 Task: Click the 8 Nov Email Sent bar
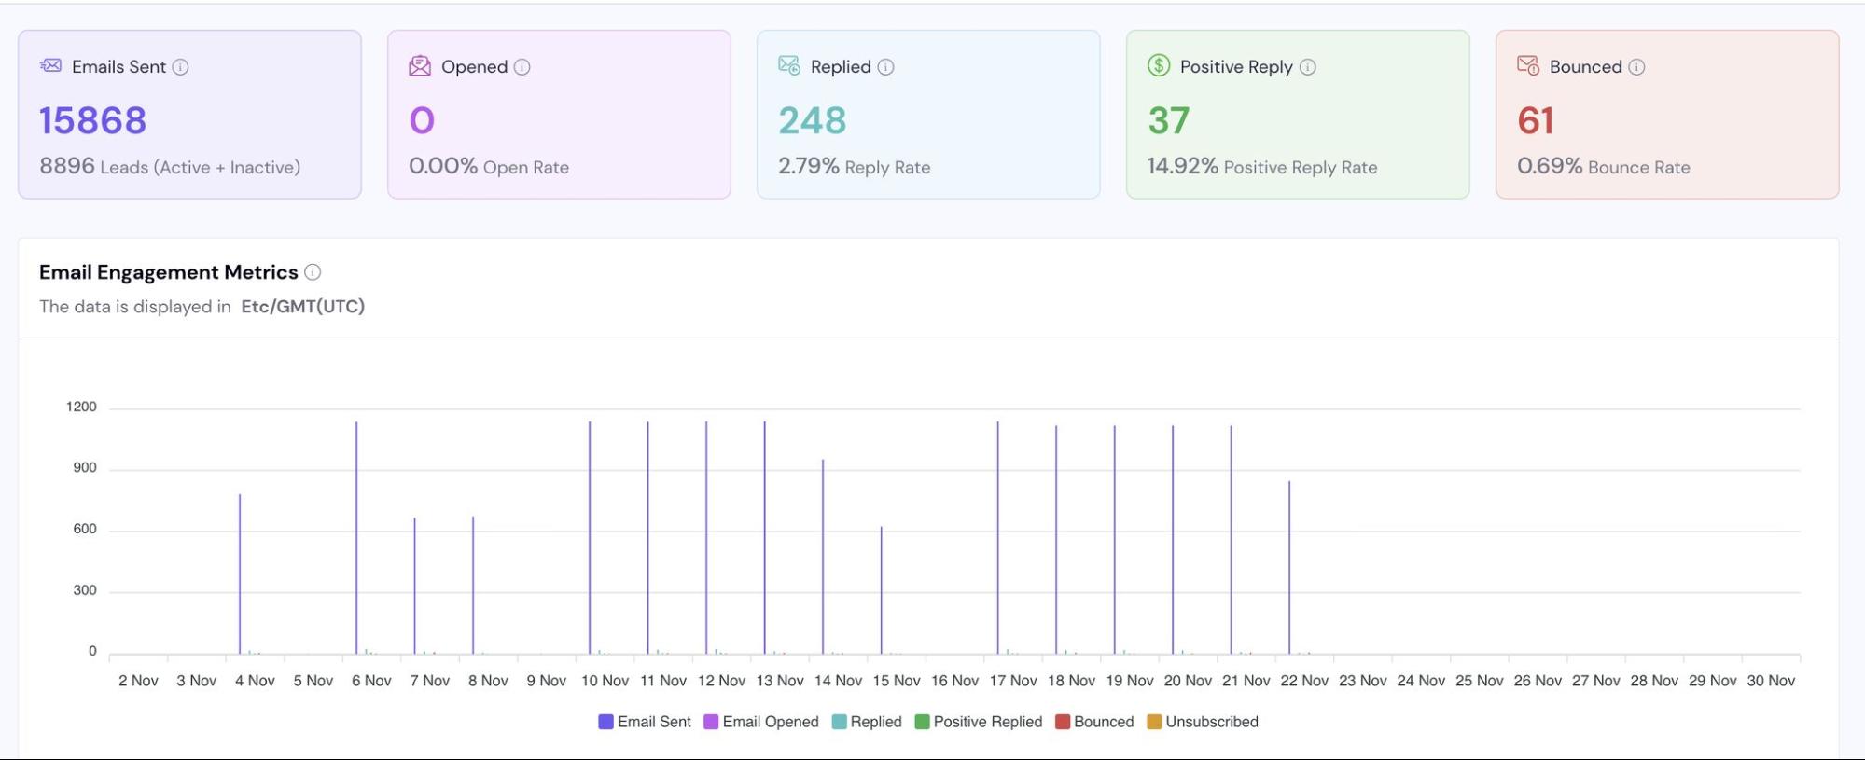click(x=473, y=586)
